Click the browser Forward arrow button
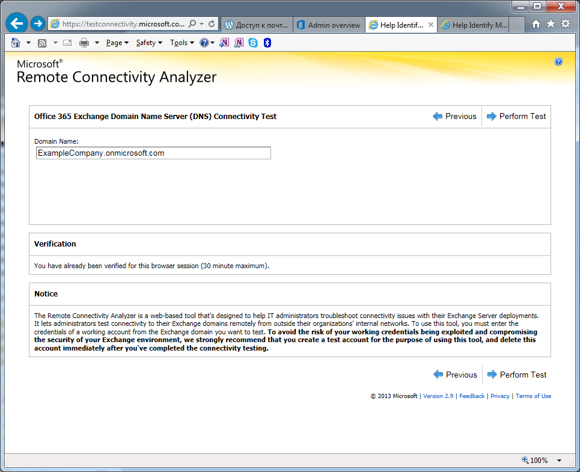The width and height of the screenshot is (580, 472). click(x=38, y=23)
